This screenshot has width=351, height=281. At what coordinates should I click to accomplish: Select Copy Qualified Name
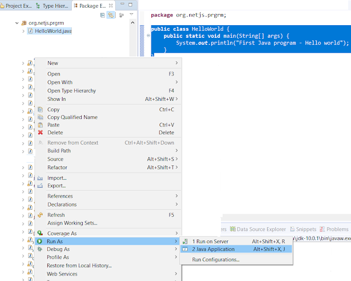point(108,117)
